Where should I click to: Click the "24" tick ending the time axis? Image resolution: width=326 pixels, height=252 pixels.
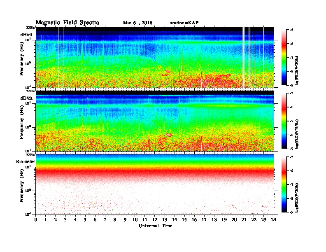[274, 220]
